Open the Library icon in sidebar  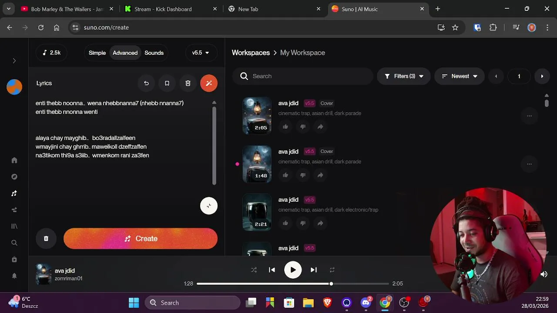point(14,226)
